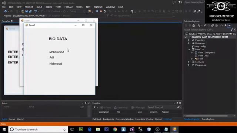Open ANALYZE menu

pos(98,7)
